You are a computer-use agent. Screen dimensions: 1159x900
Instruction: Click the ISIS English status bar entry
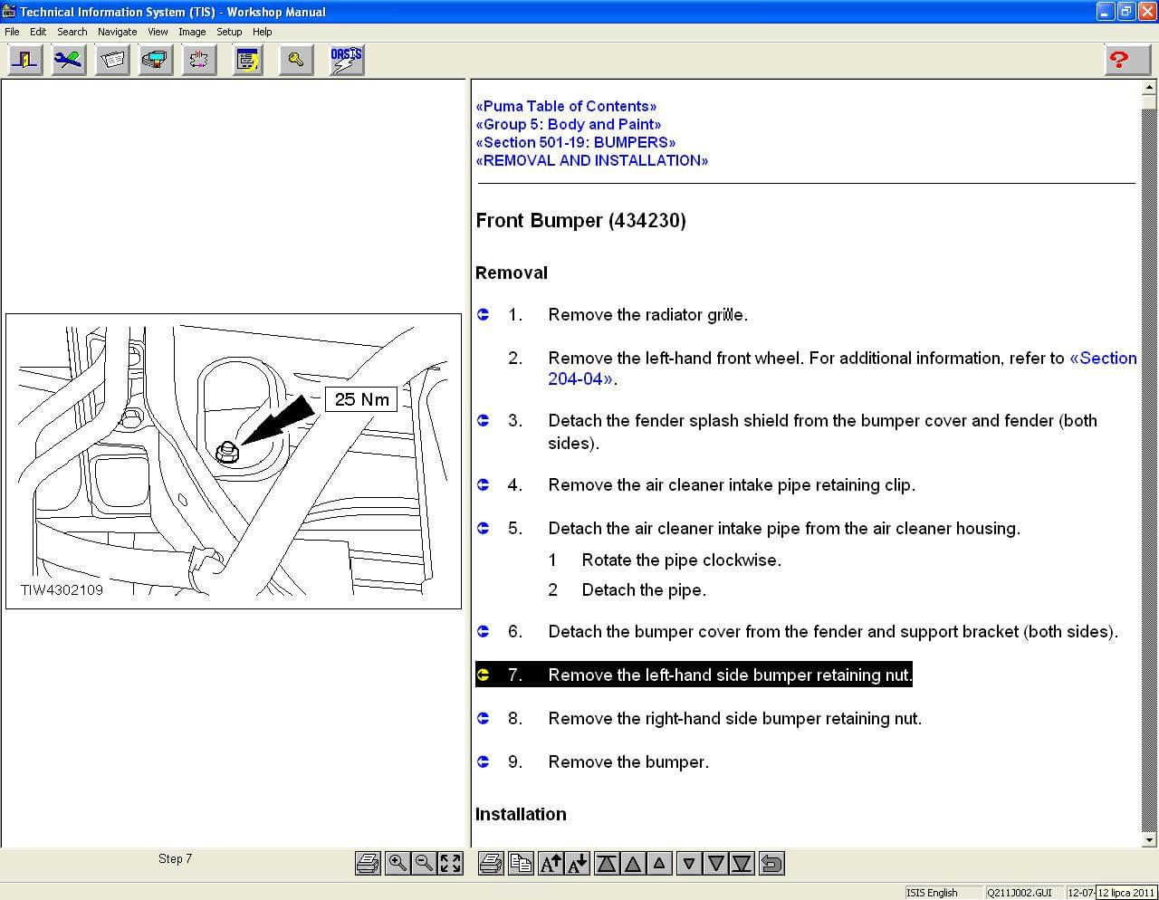[943, 893]
